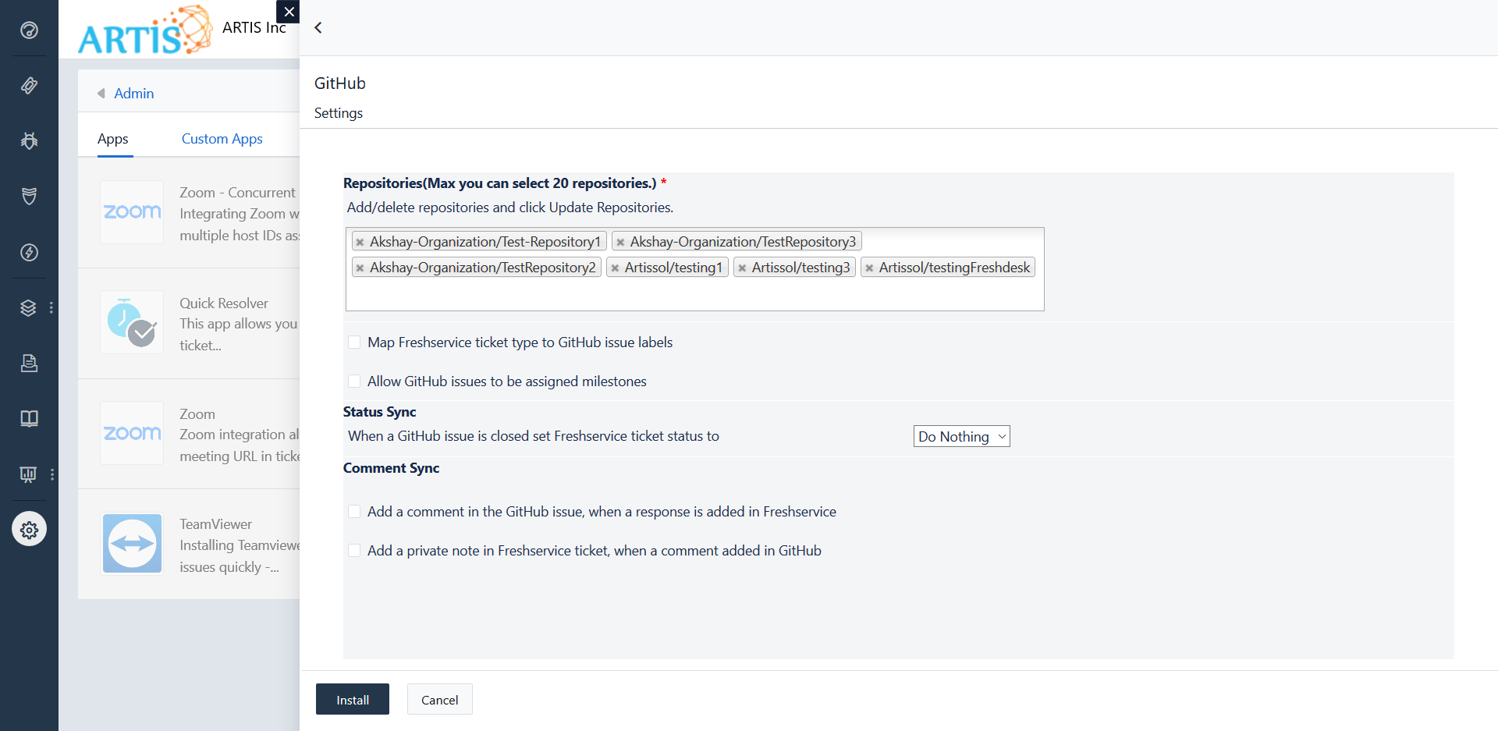Open the Zoom integration app icon
Image resolution: width=1498 pixels, height=731 pixels.
(x=132, y=433)
